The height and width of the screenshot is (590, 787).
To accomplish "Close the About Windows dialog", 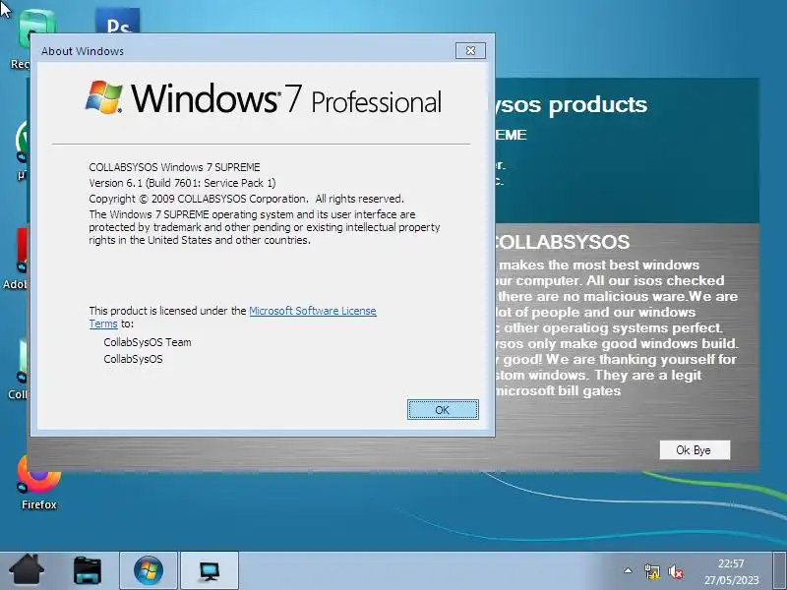I will click(470, 51).
